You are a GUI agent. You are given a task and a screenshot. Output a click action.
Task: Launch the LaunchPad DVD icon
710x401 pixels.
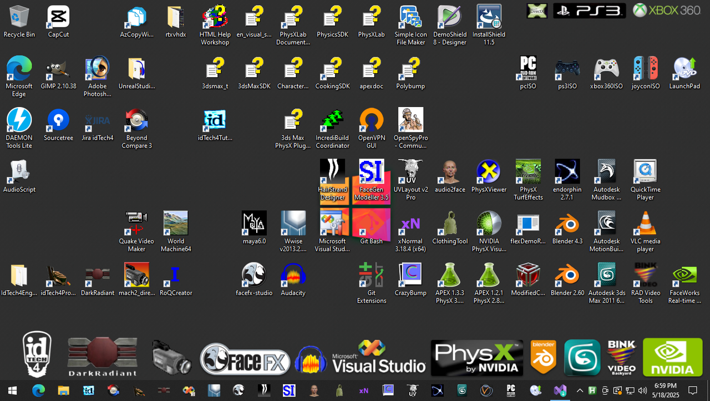[684, 73]
